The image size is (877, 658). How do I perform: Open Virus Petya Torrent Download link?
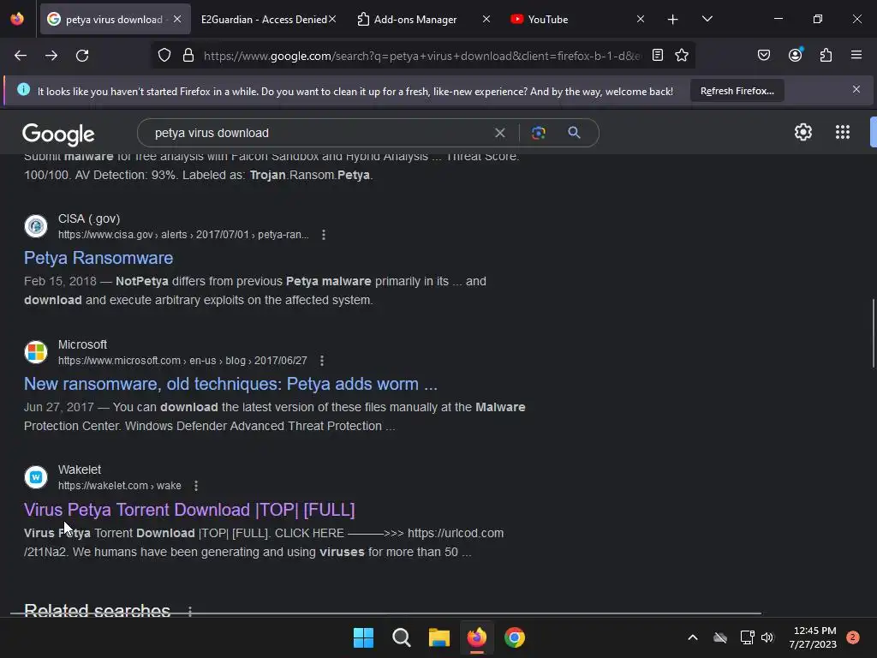189,510
